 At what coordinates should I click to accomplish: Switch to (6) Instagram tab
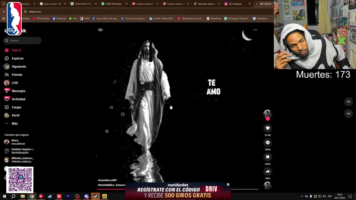(x=238, y=4)
